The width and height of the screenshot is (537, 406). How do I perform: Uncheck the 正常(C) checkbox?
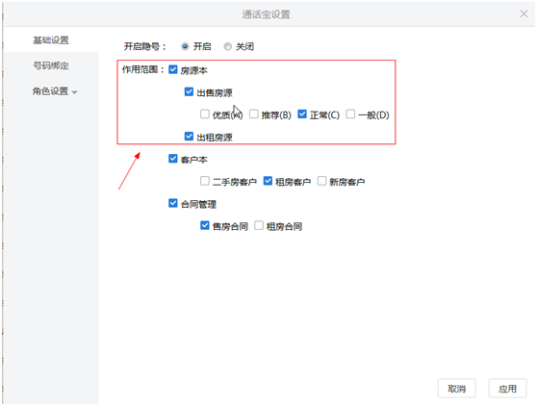(x=302, y=114)
